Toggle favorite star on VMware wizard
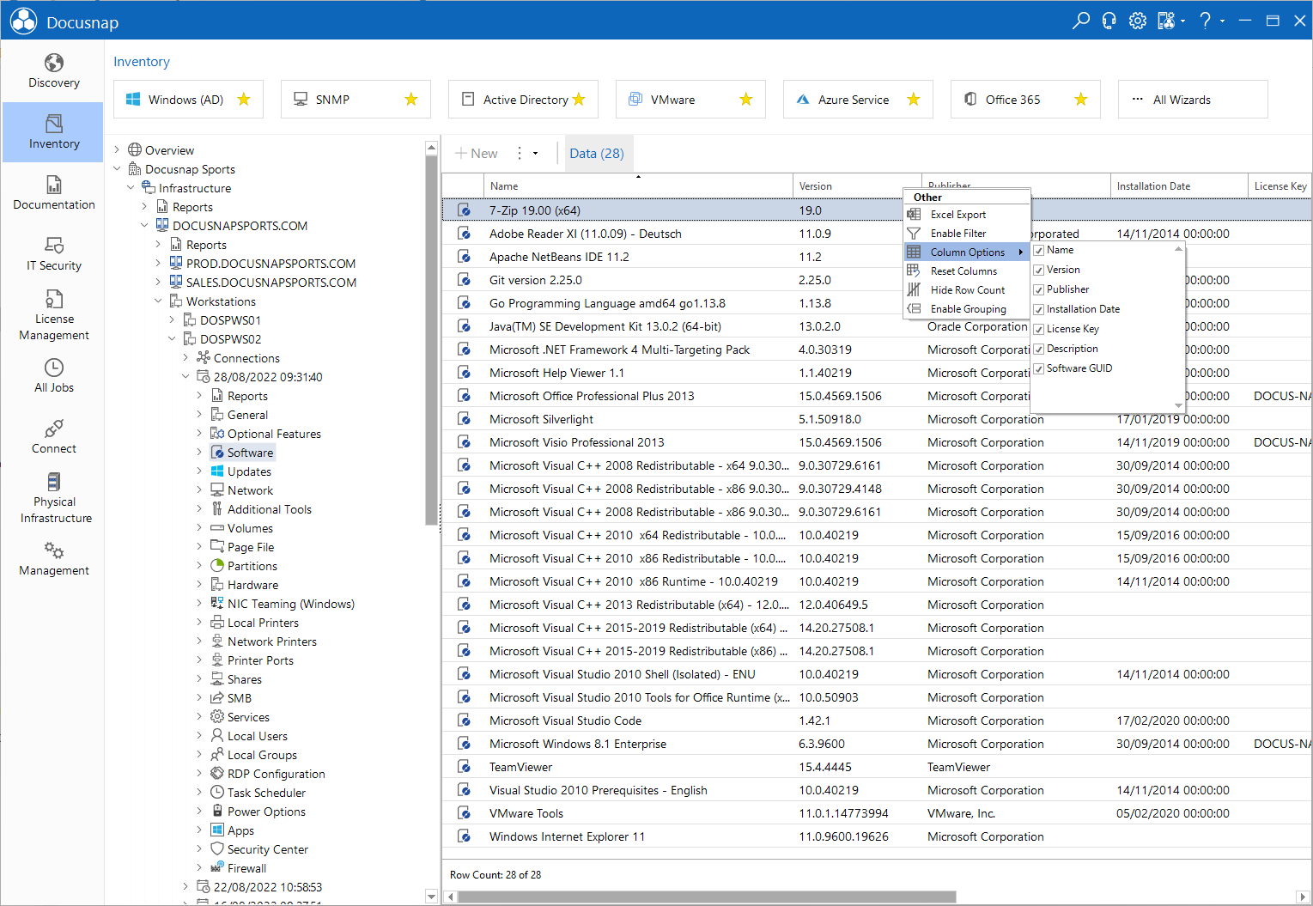 [x=746, y=100]
